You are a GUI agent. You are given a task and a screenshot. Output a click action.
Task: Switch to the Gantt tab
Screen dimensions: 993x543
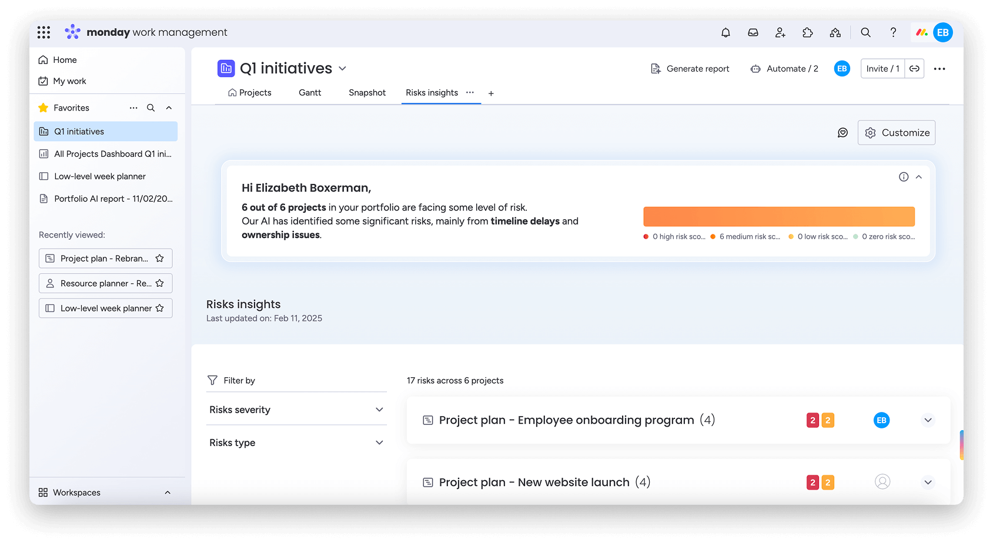(309, 92)
